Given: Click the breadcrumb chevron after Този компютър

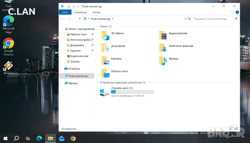Looking at the screenshot, I should [112, 19].
